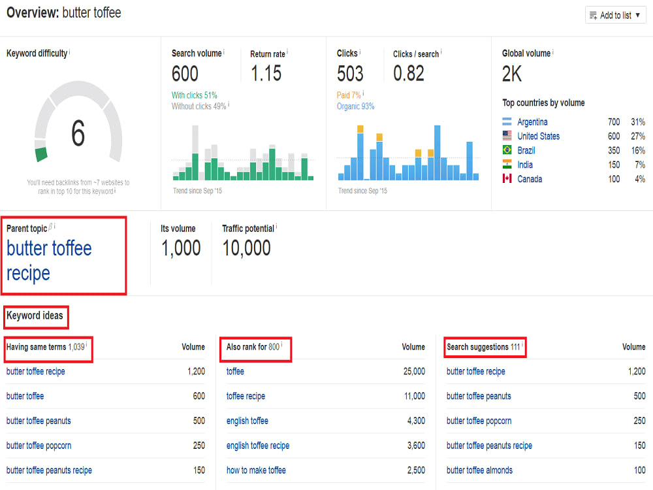This screenshot has width=653, height=490.
Task: Click the Brazil flag icon
Action: point(507,150)
